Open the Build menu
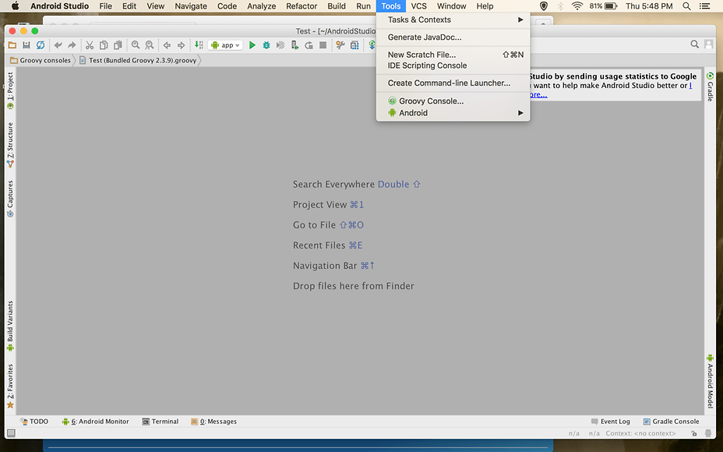Screen dimensions: 723x452 (337, 6)
